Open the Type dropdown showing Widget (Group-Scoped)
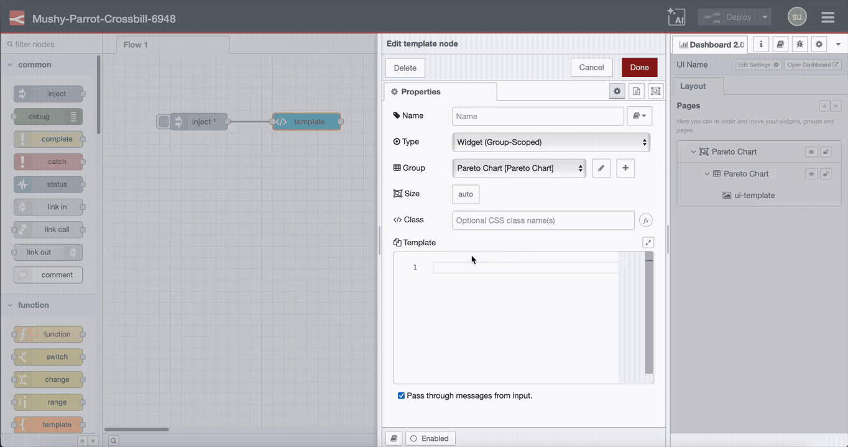Image resolution: width=848 pixels, height=447 pixels. click(x=551, y=142)
